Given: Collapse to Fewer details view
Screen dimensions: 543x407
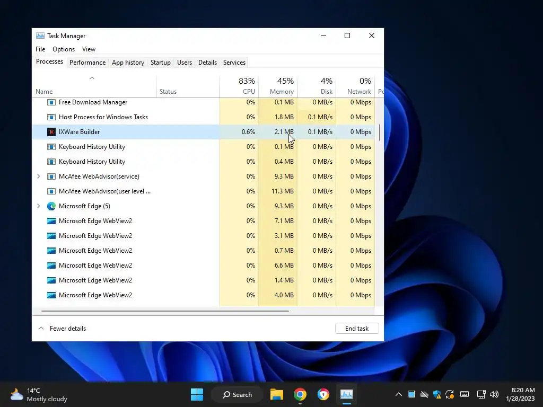Looking at the screenshot, I should point(62,329).
